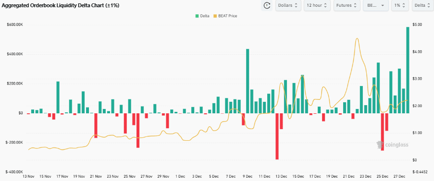Click the coinglass watermark logo
The height and width of the screenshot is (181, 434).
(x=392, y=145)
